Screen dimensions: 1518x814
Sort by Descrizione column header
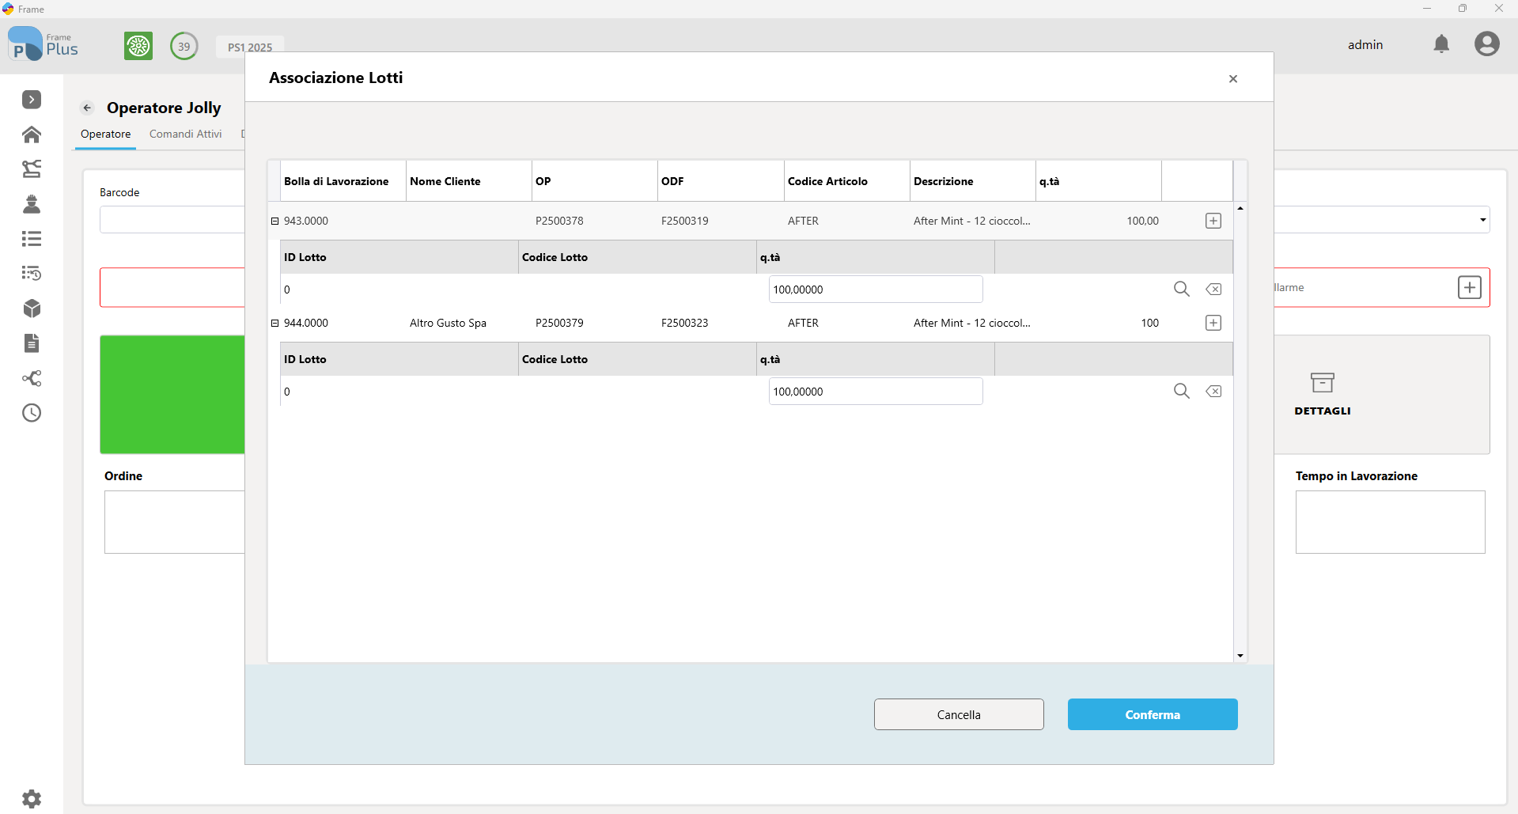pos(973,181)
